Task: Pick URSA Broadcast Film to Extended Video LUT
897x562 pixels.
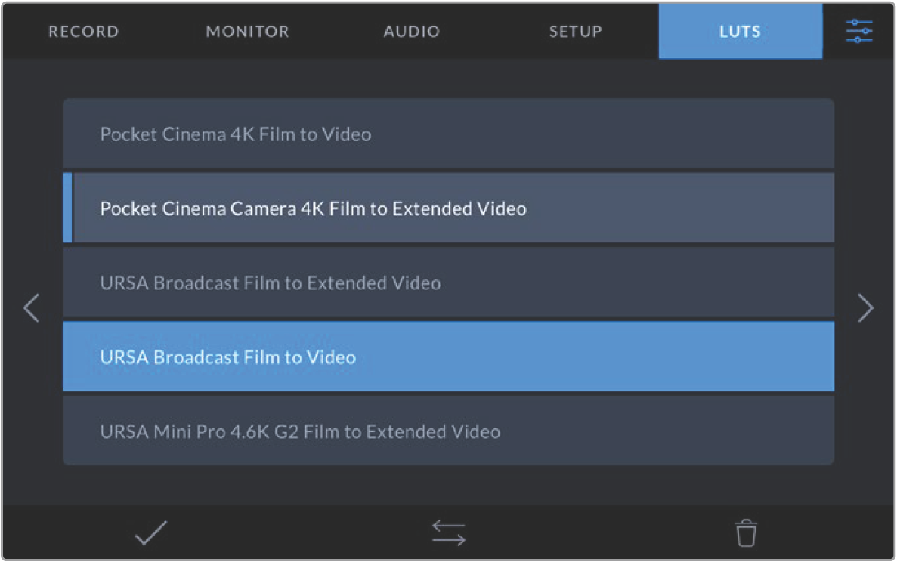Action: pos(448,283)
